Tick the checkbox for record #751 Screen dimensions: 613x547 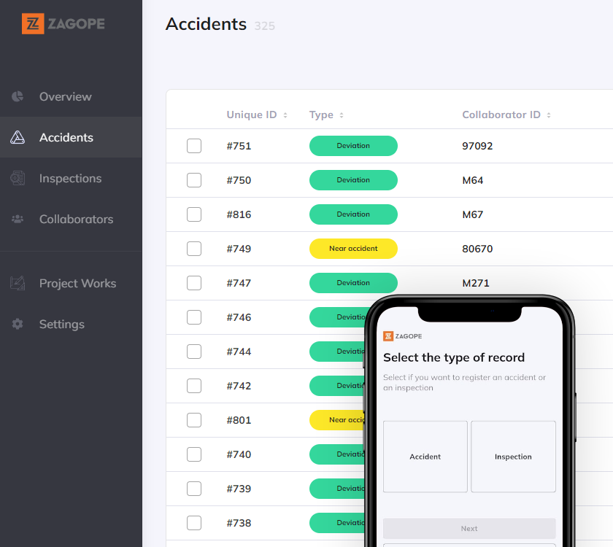194,146
